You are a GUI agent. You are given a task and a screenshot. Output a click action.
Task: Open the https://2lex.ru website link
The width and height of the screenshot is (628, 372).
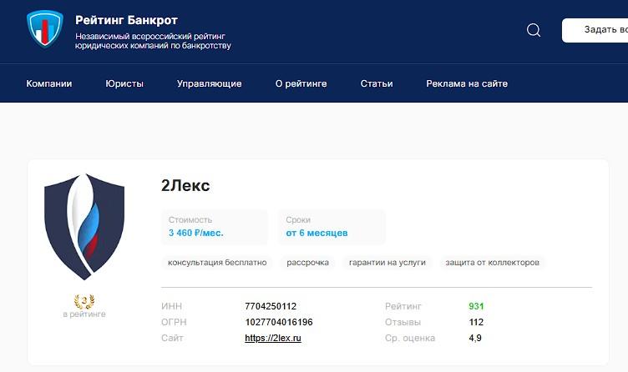click(273, 338)
